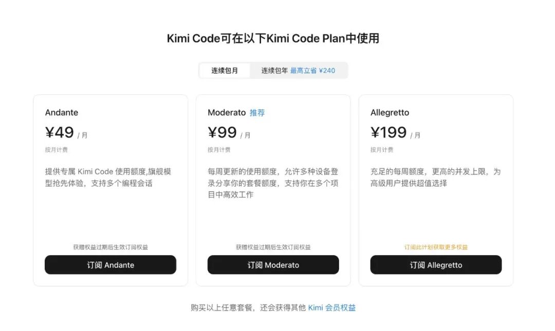Click 订阅 Andante subscribe button

click(110, 265)
